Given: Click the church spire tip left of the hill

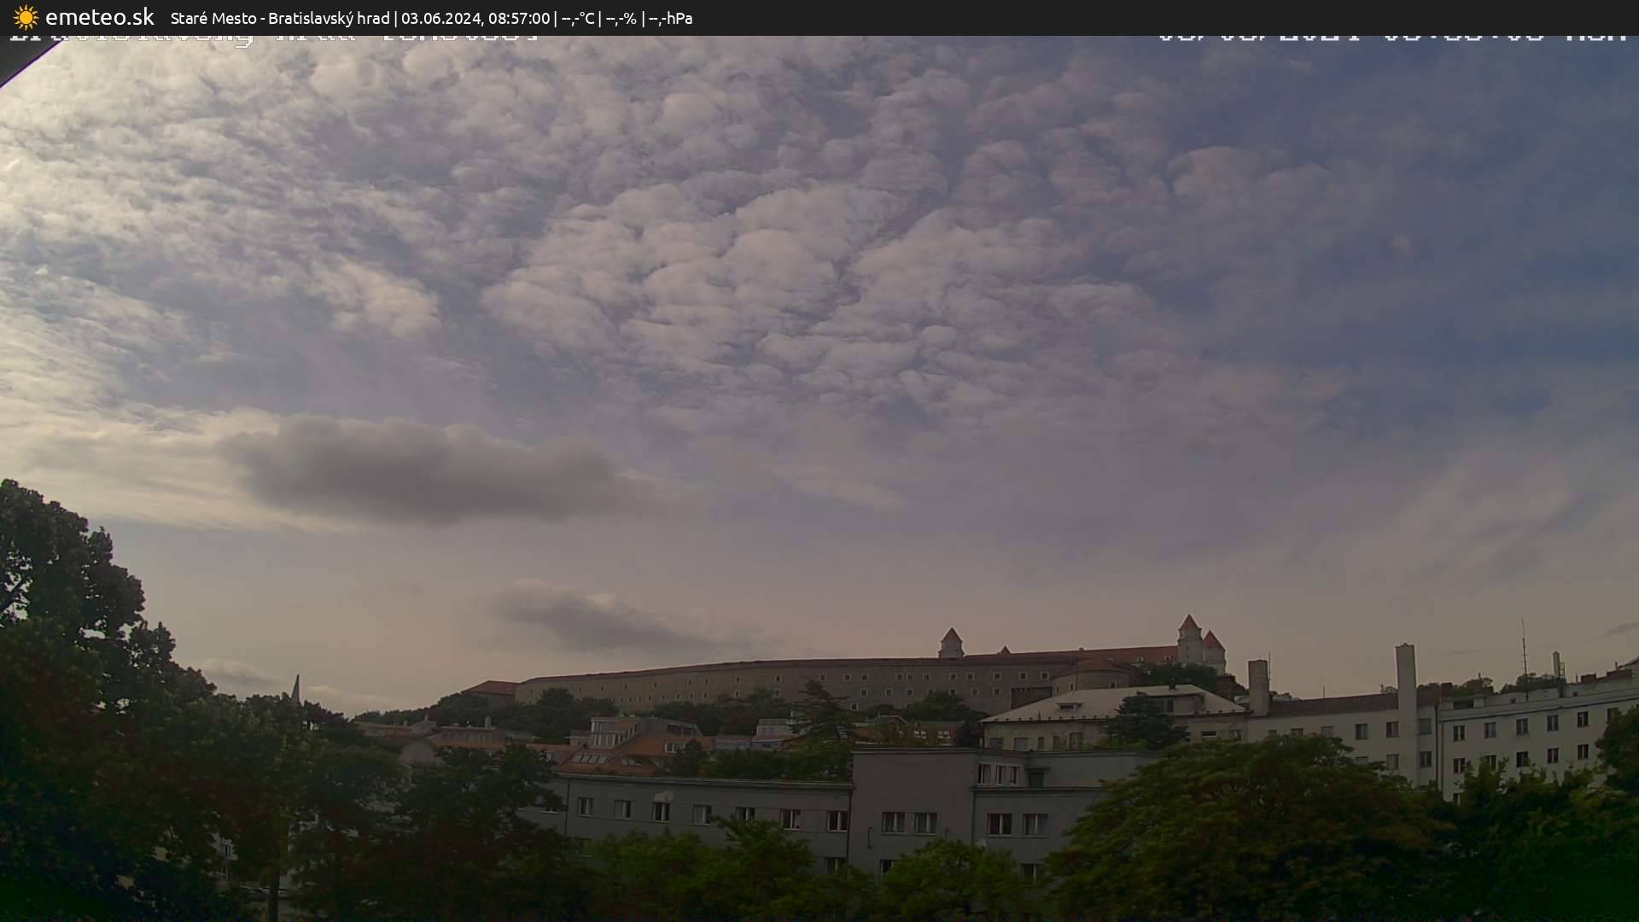Looking at the screenshot, I should point(295,680).
